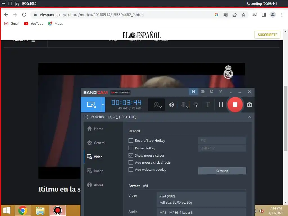Open recorder top bar hamburger menu
Image resolution: width=288 pixels, height=216 pixels.
(x=3, y=3)
